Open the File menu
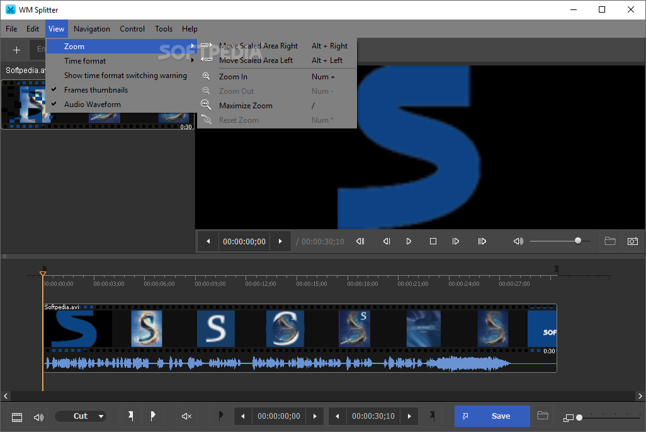Screen dimensions: 646x432 11,29
